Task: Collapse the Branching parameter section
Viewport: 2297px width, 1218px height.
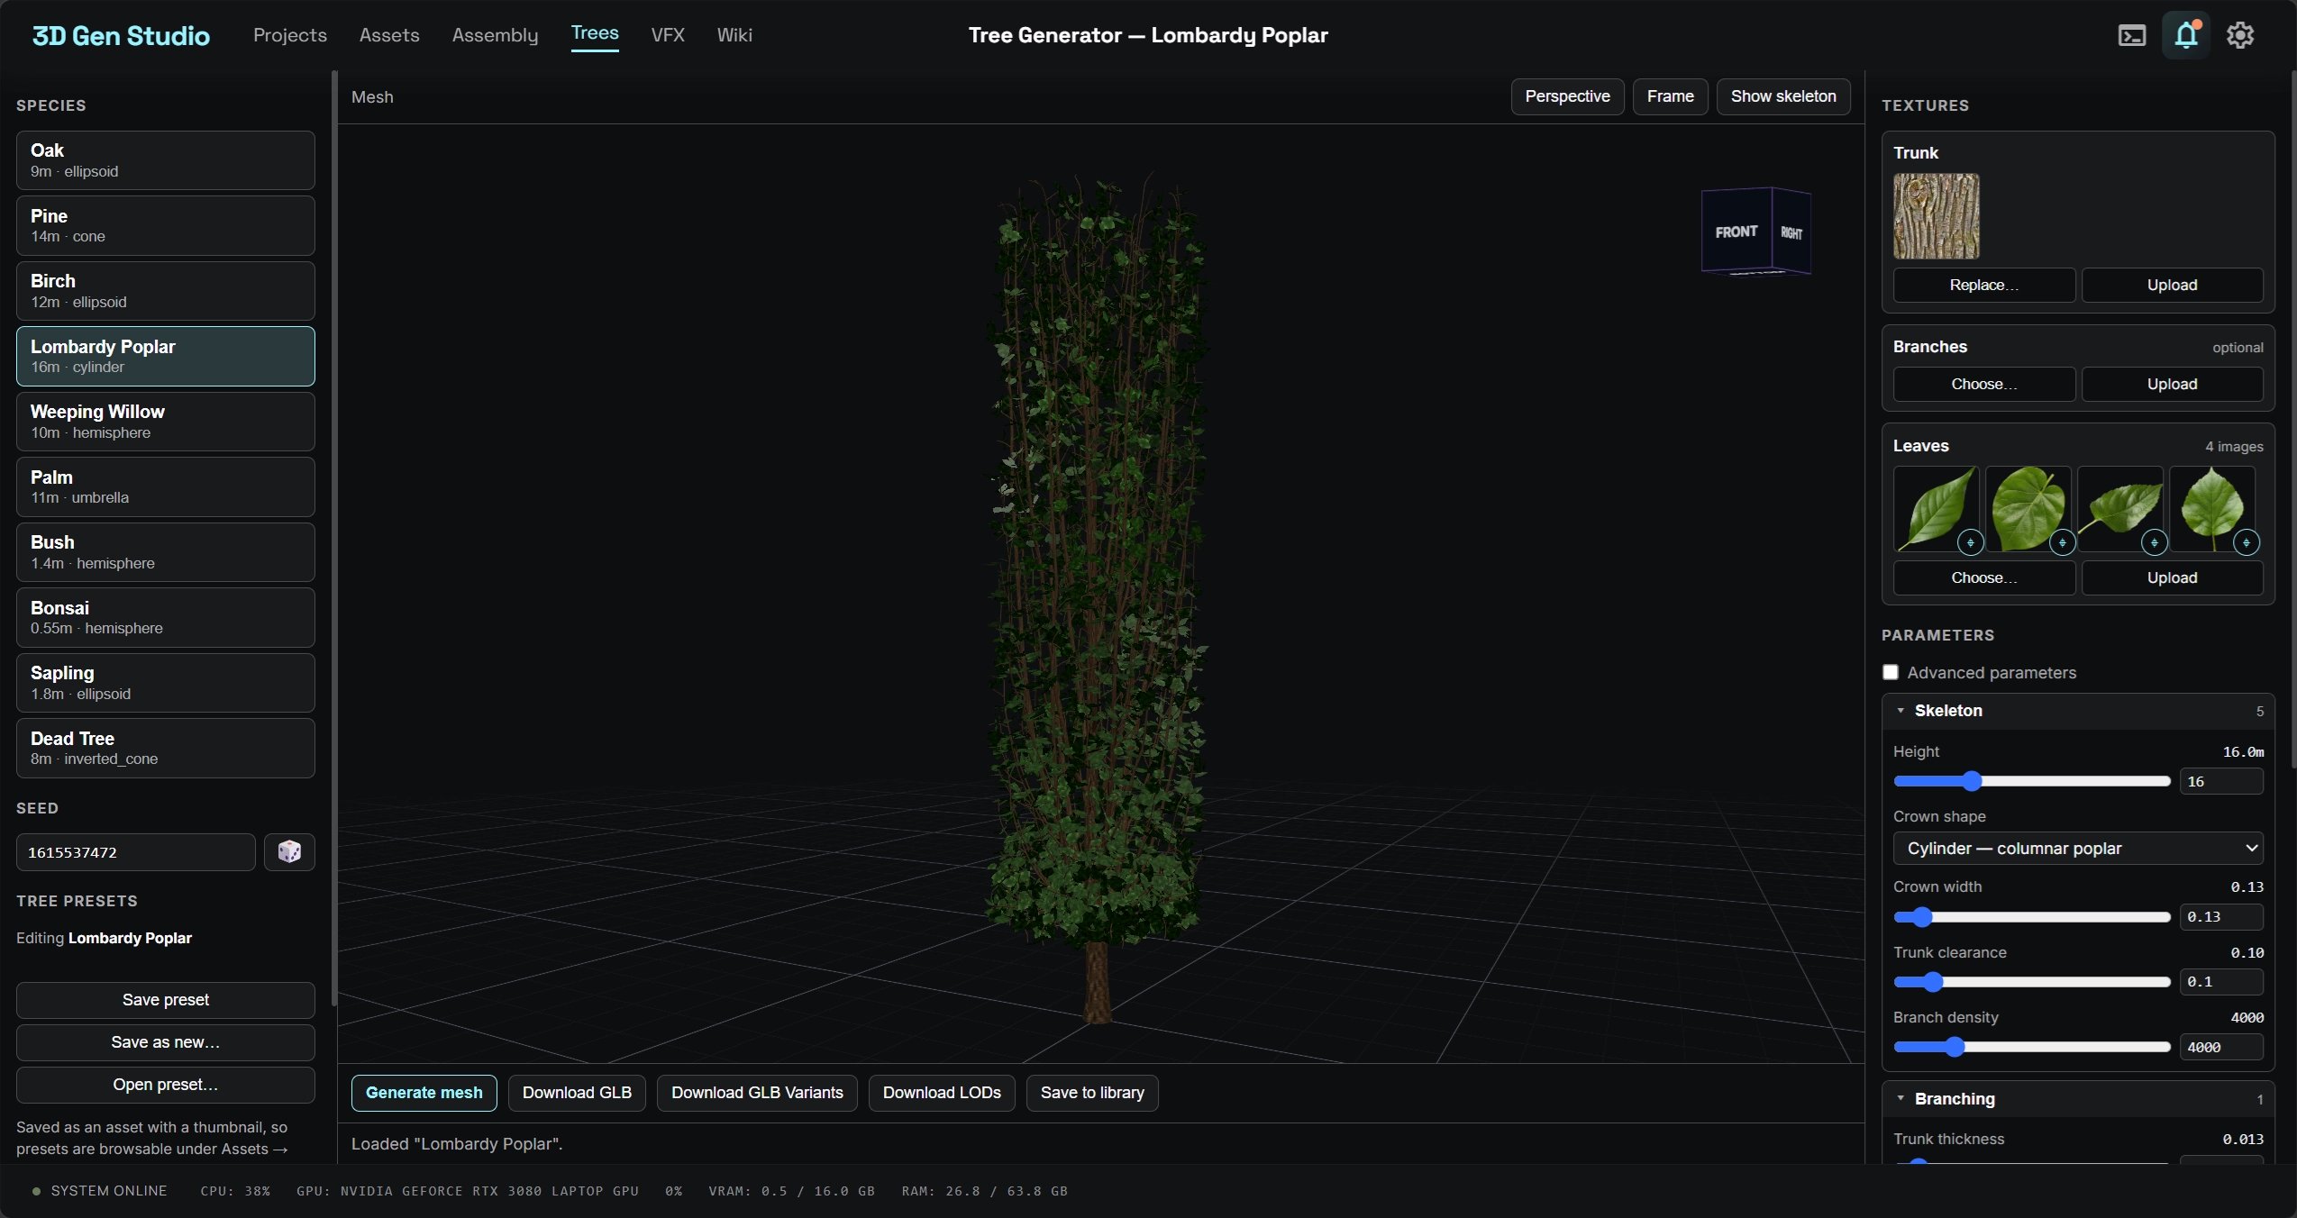Action: click(x=2078, y=1099)
